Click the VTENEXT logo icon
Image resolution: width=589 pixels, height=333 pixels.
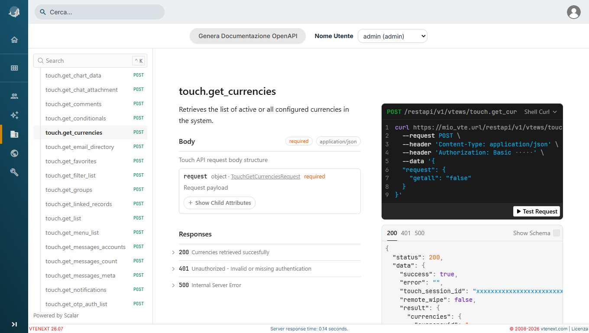pos(14,12)
